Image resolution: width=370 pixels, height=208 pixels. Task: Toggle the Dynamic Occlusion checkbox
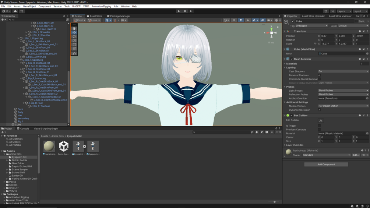point(319,110)
